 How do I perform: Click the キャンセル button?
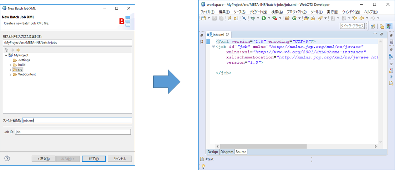[119, 159]
